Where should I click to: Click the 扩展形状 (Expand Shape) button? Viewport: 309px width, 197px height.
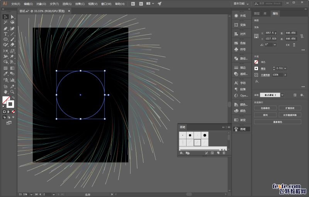[x=290, y=108]
